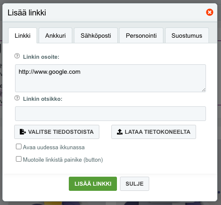Viewport: 221px width, 205px height.
Task: Switch to the Ankkuri tab
Action: tap(55, 36)
